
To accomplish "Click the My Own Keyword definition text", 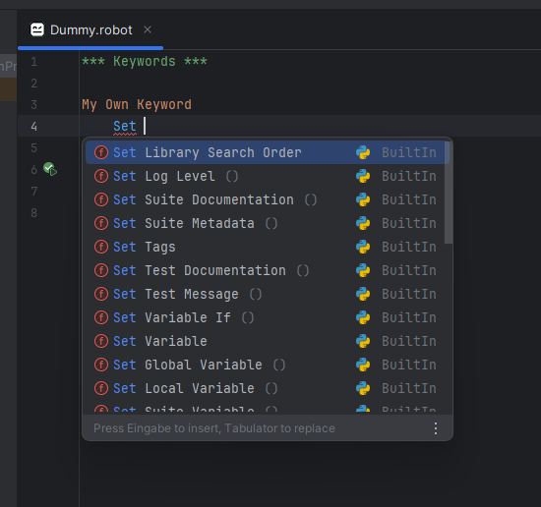I will 137,104.
